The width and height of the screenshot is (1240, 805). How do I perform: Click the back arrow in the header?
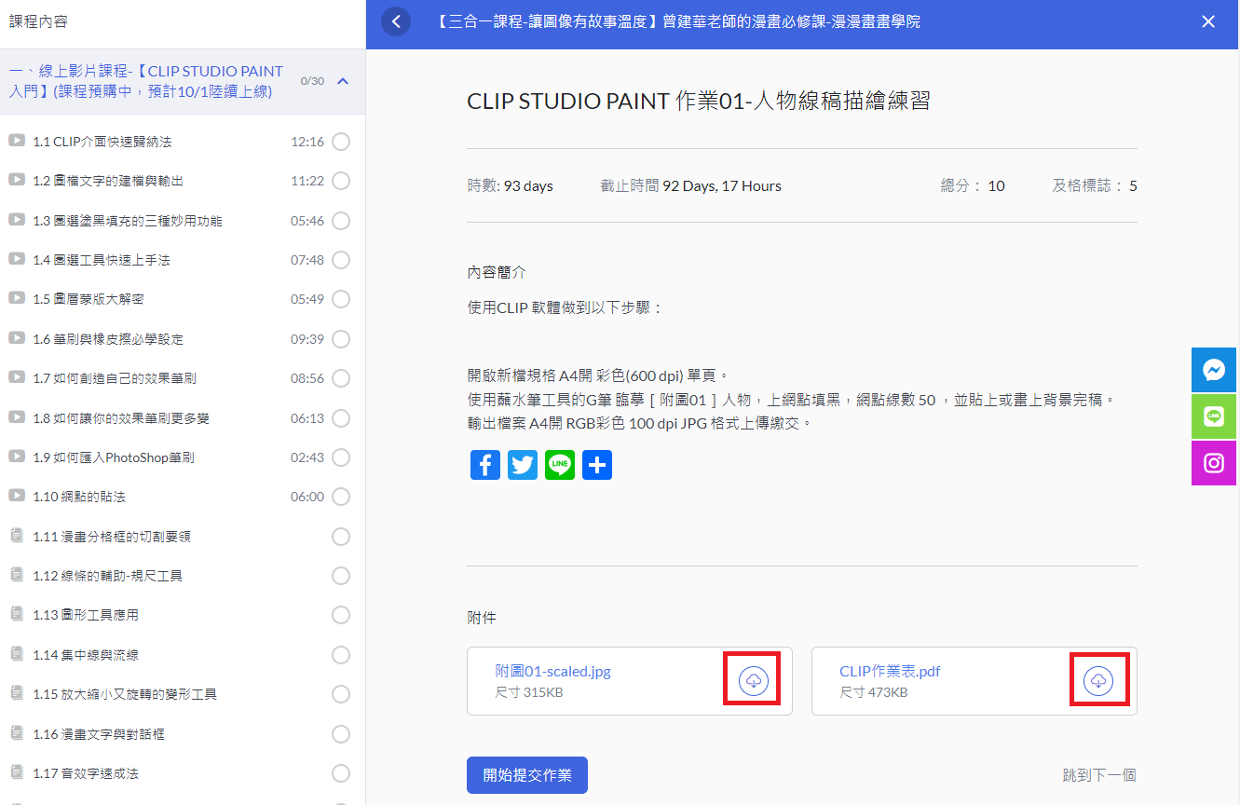click(396, 21)
